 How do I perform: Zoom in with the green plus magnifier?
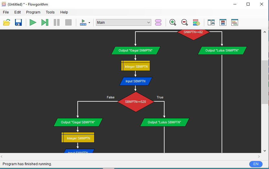(173, 23)
